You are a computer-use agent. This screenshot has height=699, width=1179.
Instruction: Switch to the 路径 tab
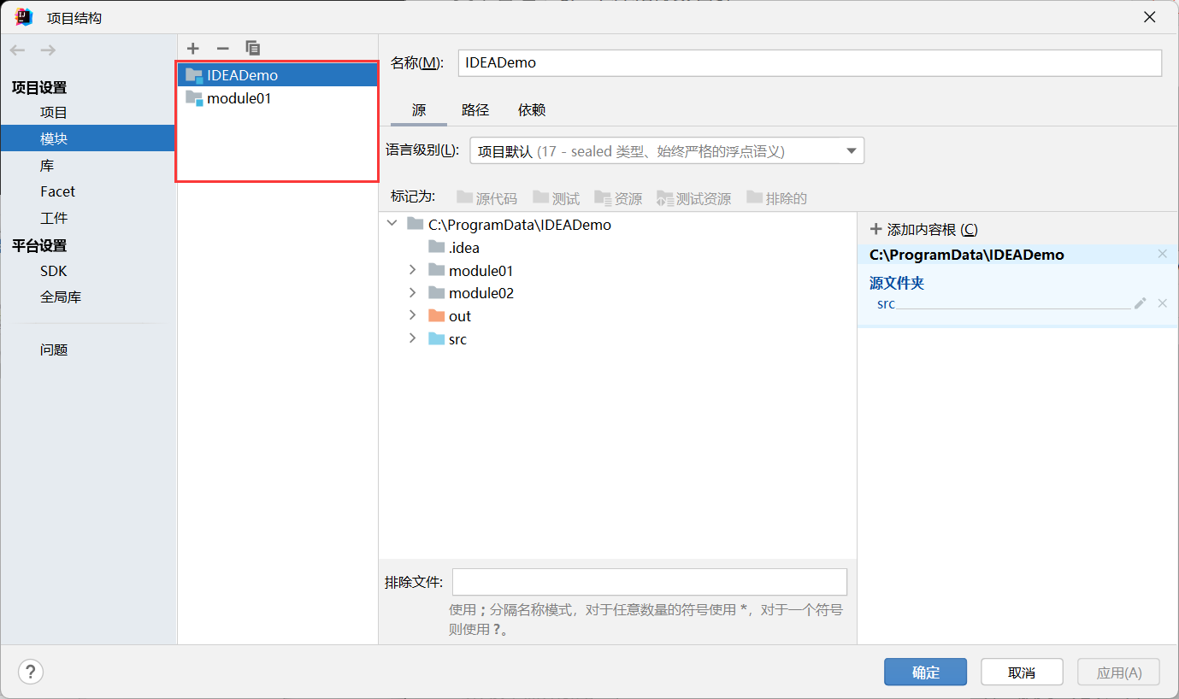[475, 110]
